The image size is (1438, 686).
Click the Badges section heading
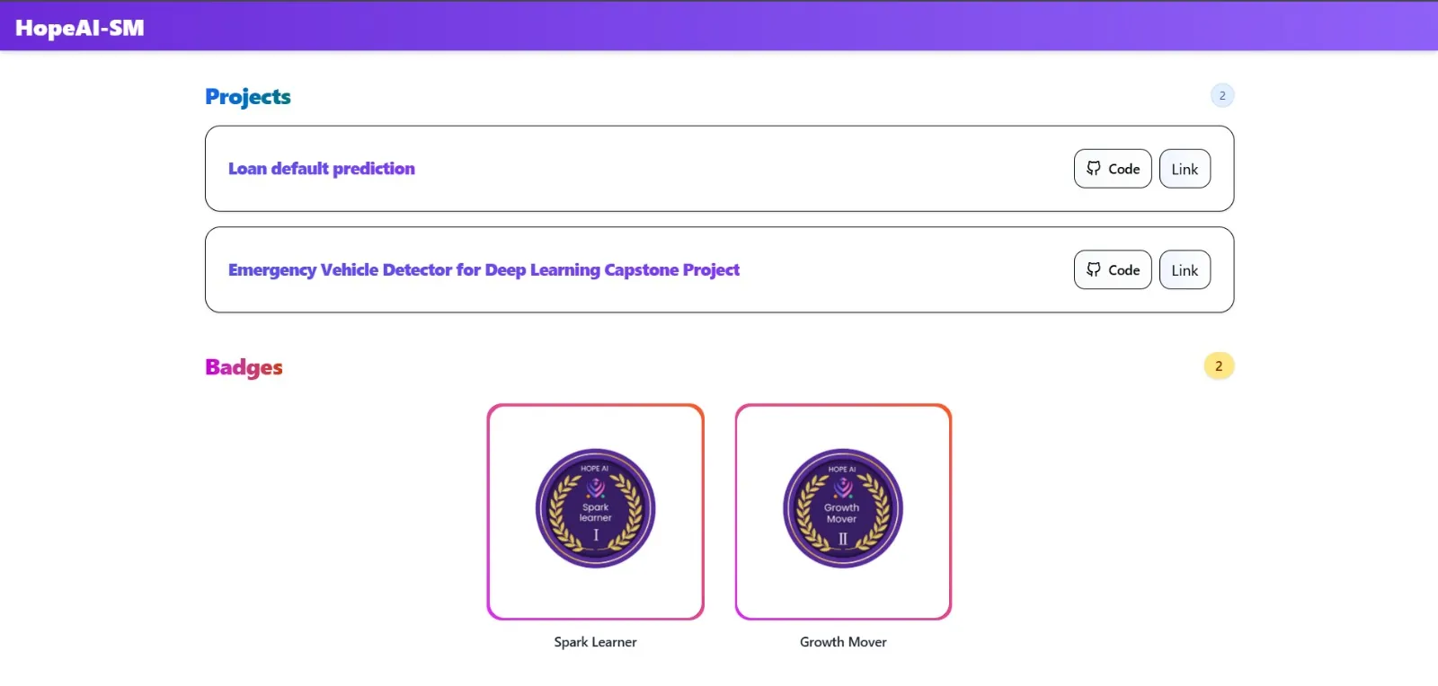[x=244, y=367]
